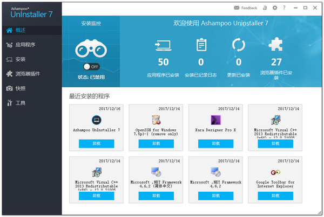The width and height of the screenshot is (324, 217).
Task: Click the 安装监控 heading
Action: click(x=91, y=24)
